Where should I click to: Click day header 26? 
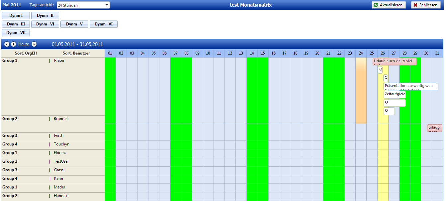[x=383, y=53]
